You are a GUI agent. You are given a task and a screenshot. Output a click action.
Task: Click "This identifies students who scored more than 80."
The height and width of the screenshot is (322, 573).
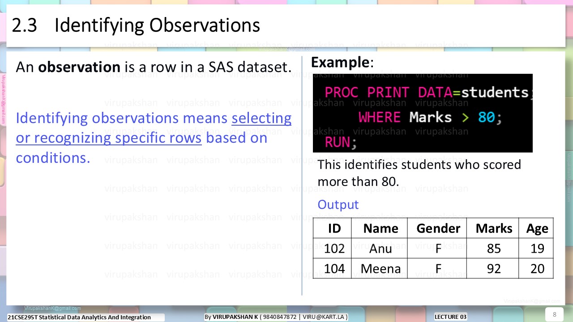click(x=419, y=173)
